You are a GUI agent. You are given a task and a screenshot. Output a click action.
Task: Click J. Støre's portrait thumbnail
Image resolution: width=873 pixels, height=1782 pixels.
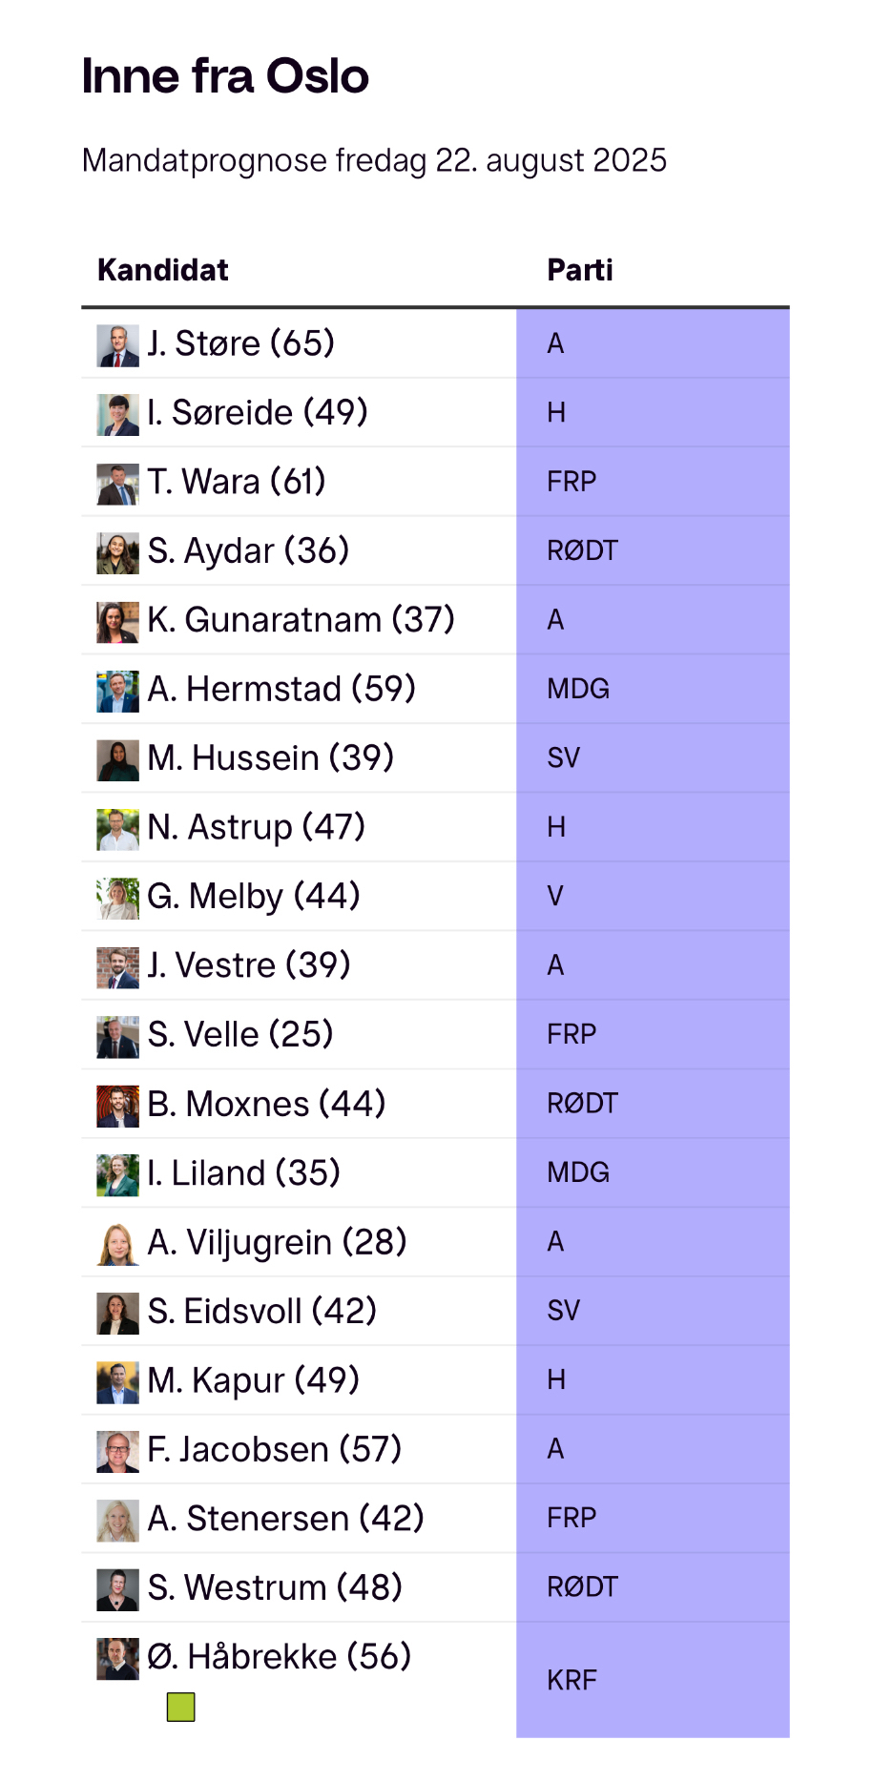tap(117, 345)
